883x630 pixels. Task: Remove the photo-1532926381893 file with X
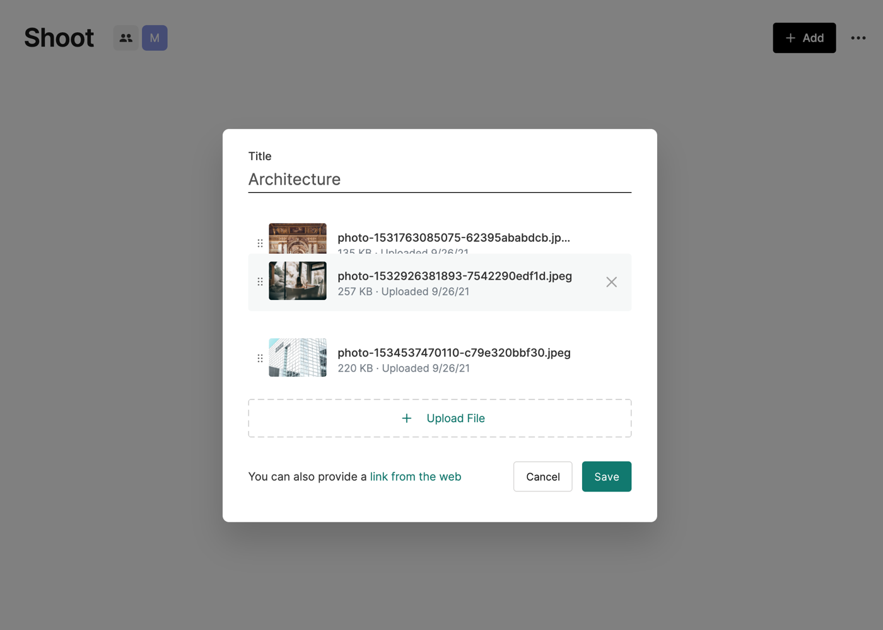(x=611, y=282)
